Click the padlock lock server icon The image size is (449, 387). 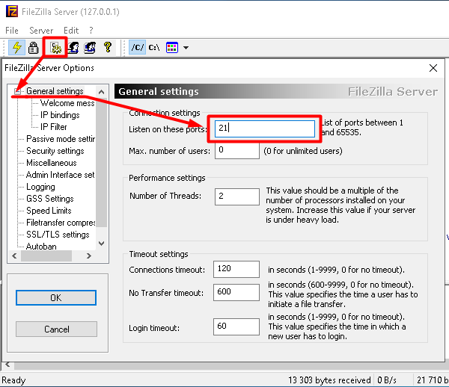(x=33, y=48)
